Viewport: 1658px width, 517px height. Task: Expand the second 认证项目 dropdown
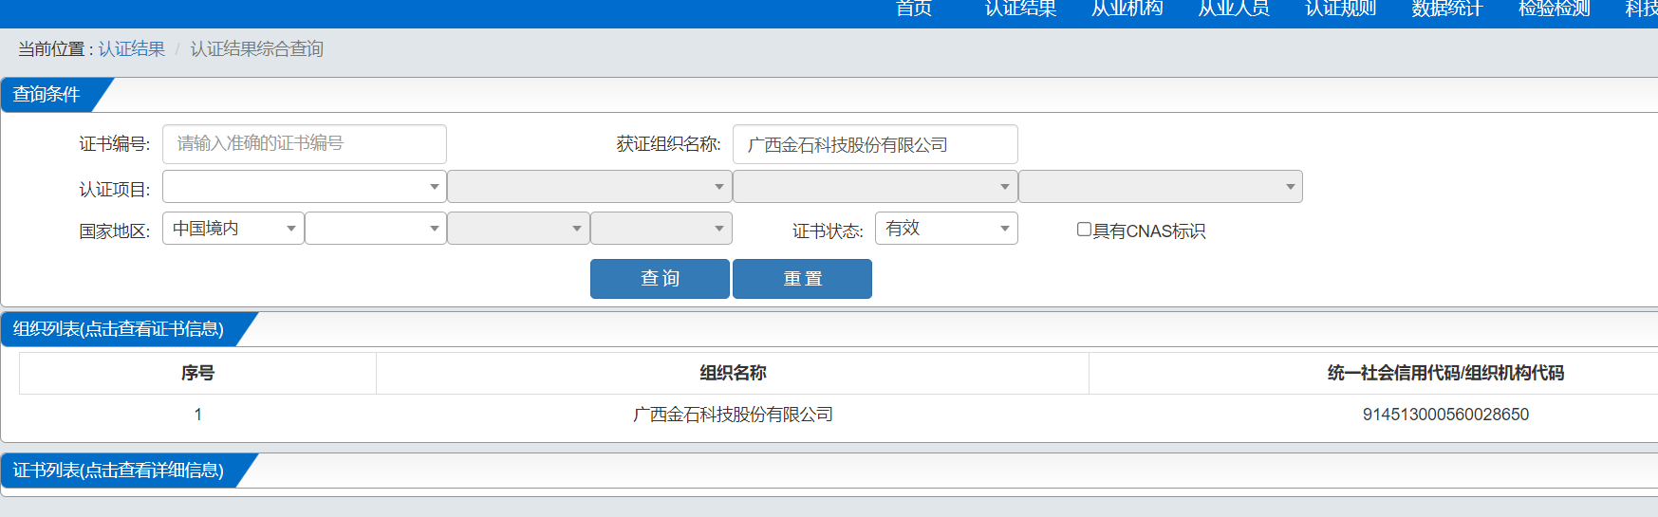pyautogui.click(x=589, y=187)
